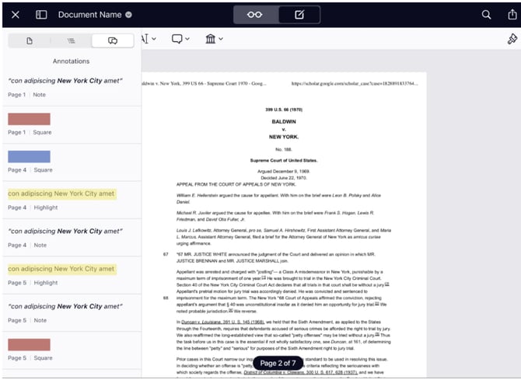Toggle the sidebar panel icon
521x380 pixels.
[x=41, y=15]
